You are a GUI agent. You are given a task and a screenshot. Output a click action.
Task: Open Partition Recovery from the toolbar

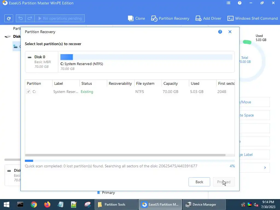(x=170, y=18)
